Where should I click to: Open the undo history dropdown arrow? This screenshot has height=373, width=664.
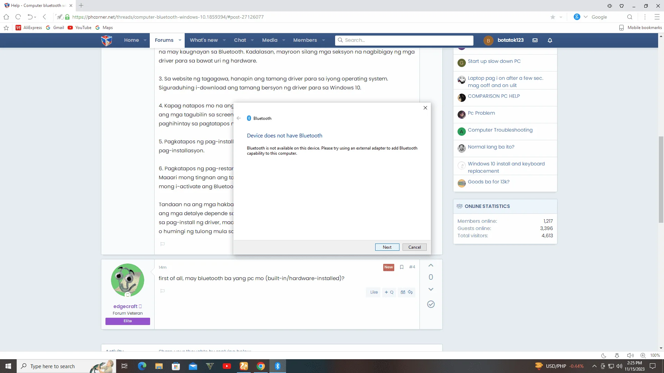click(x=35, y=17)
